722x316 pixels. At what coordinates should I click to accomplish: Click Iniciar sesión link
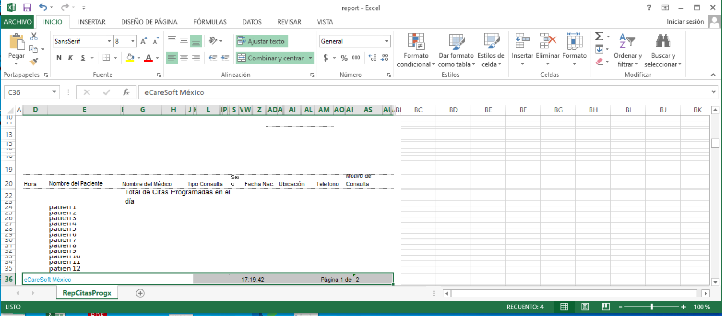point(685,22)
